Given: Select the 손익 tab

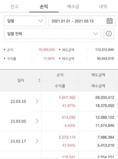Looking at the screenshot, I should (44, 6).
